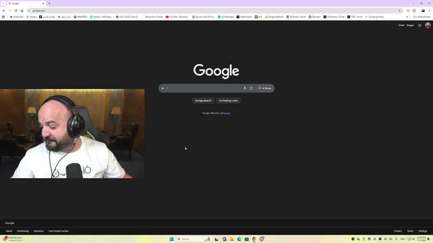Viewport: 433px width, 243px height.
Task: Click I'm Feeling Lucky button
Action: pyautogui.click(x=228, y=101)
